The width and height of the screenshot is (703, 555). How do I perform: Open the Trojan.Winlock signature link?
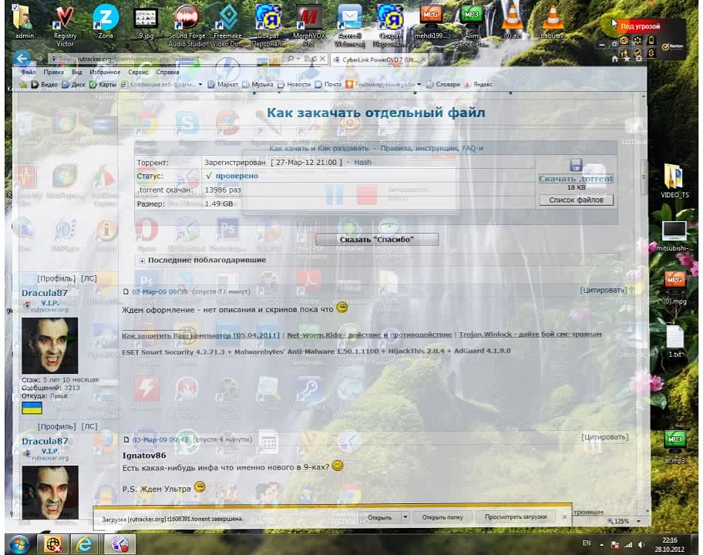(x=530, y=335)
